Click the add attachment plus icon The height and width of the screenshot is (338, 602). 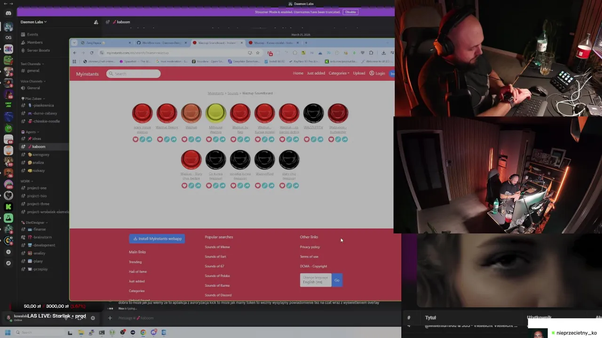click(x=110, y=318)
